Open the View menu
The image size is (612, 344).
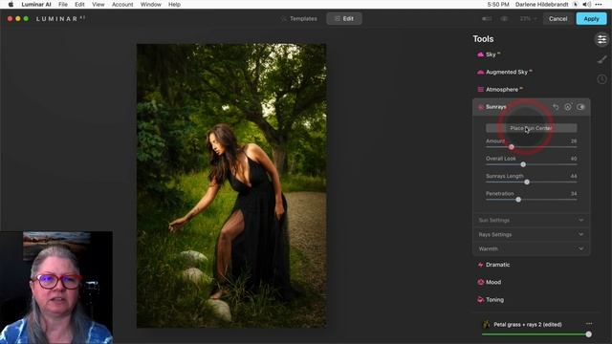pos(98,4)
